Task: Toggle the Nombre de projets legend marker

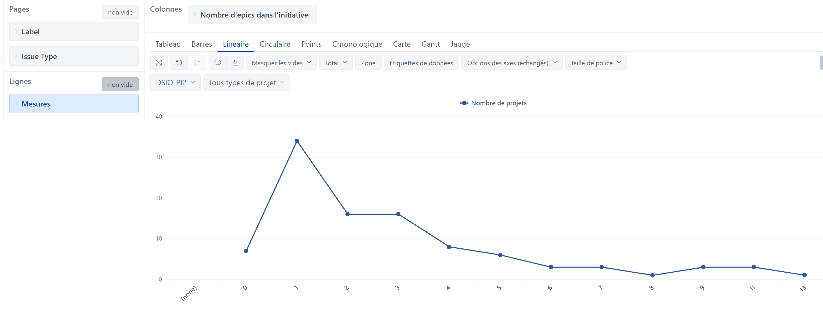Action: (x=464, y=103)
